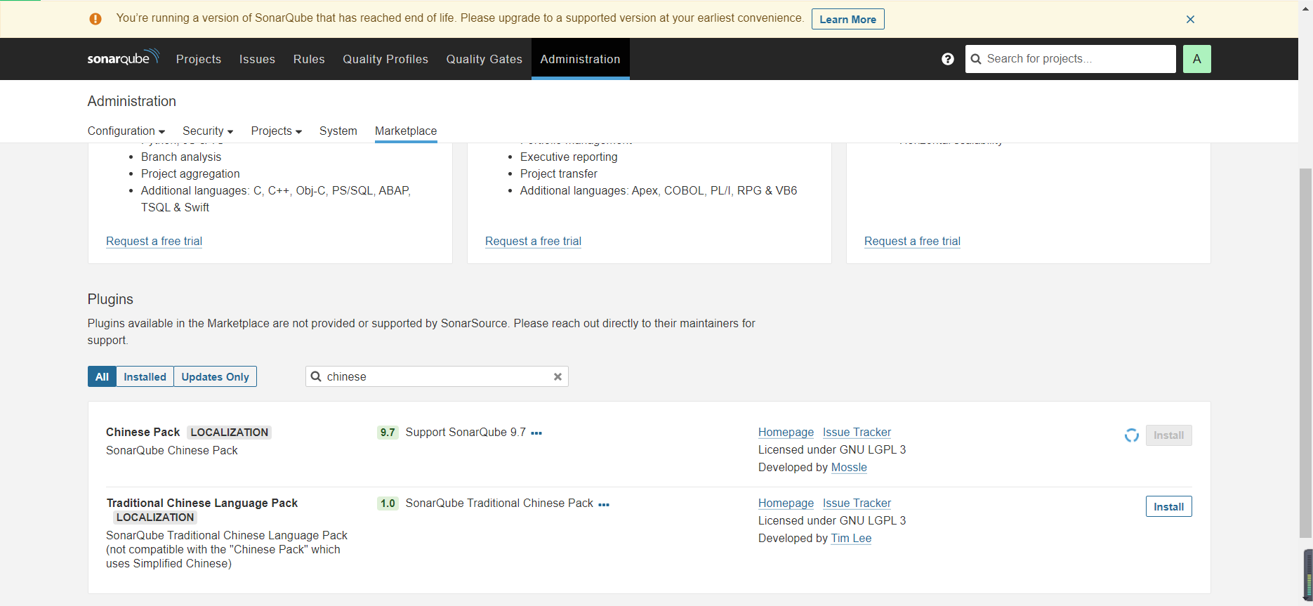Open Rules in top navigation

(309, 59)
